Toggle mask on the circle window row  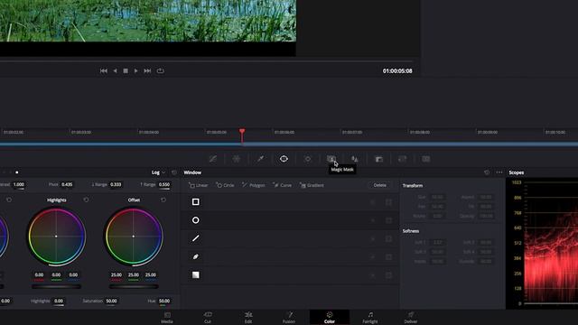click(388, 220)
